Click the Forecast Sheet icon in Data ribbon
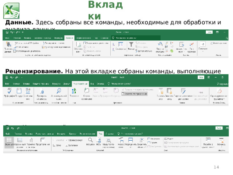The height and width of the screenshot is (175, 233). pyautogui.click(x=191, y=44)
